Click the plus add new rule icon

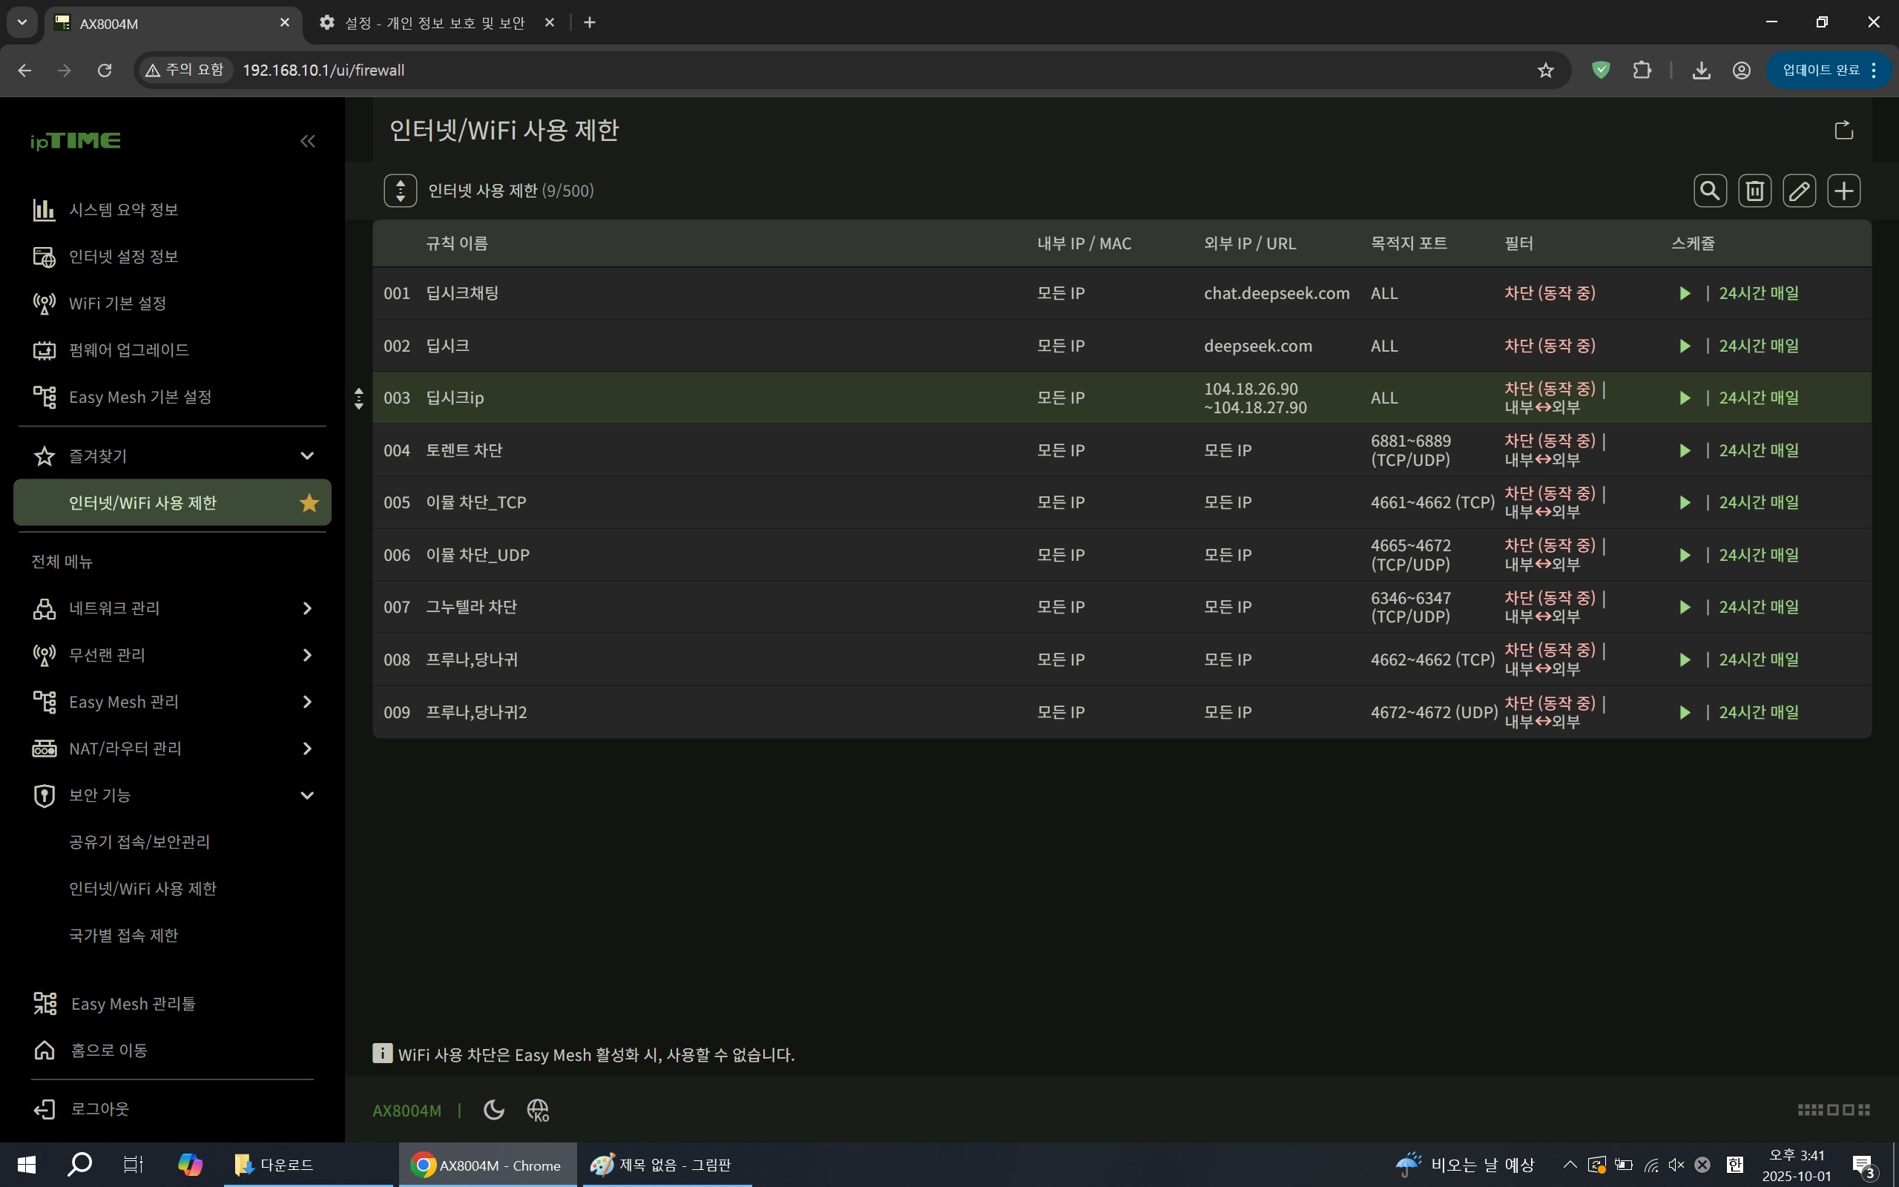[1844, 191]
